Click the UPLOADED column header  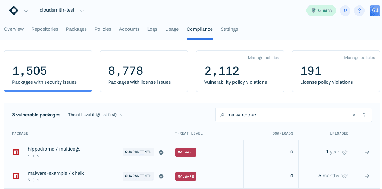coord(339,133)
